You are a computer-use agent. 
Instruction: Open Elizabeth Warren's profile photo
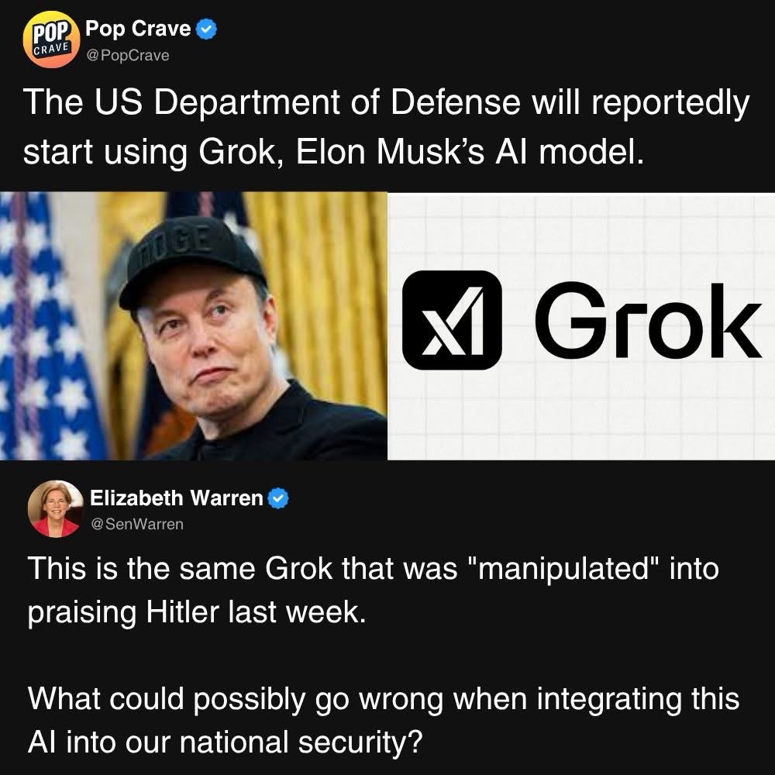coord(56,508)
